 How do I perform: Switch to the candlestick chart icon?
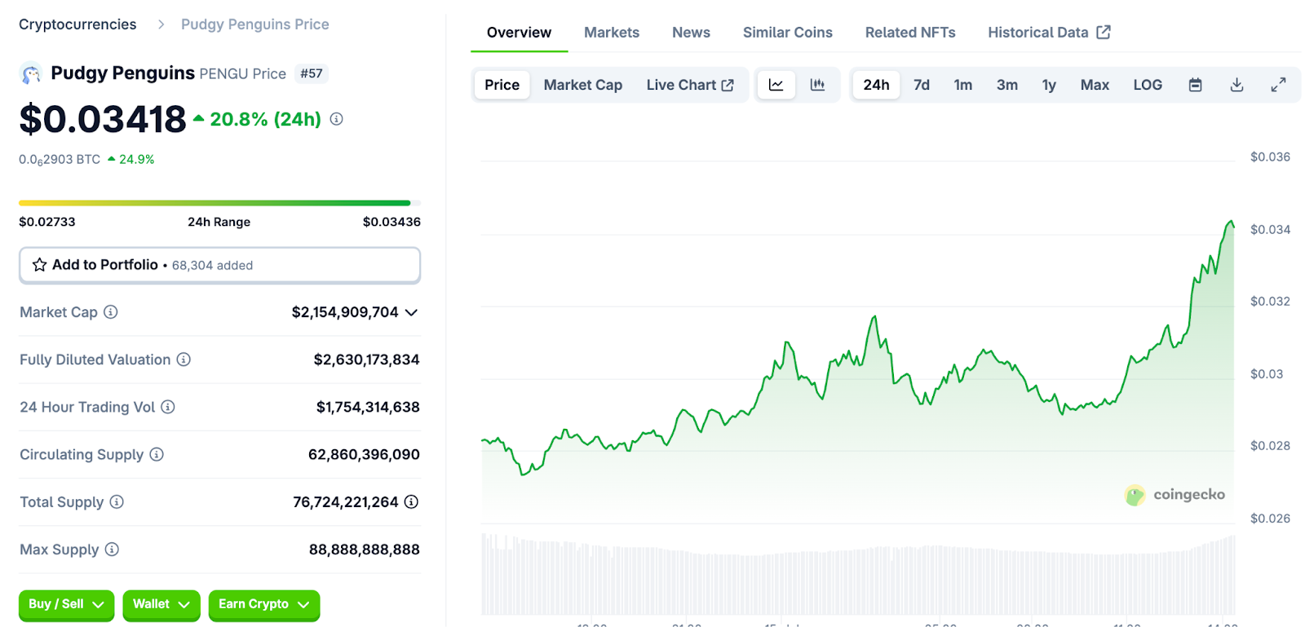tap(817, 85)
